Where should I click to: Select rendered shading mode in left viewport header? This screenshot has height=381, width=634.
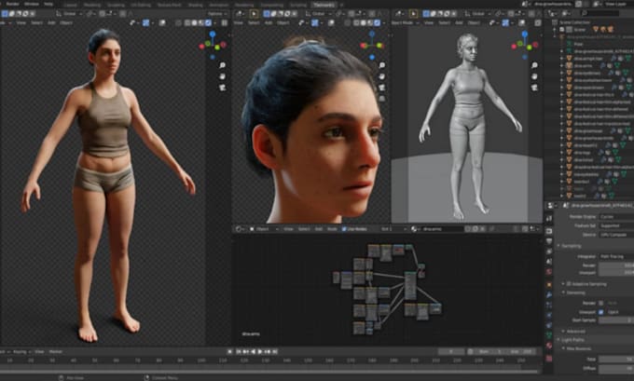tap(208, 23)
